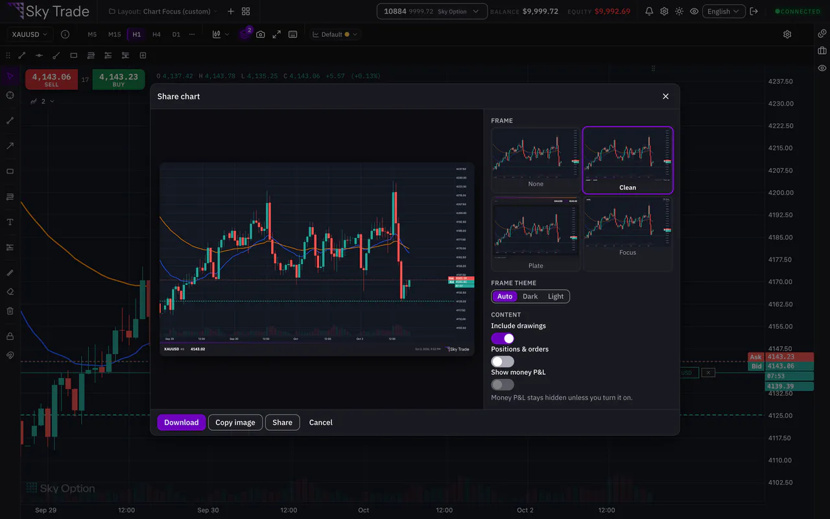830x519 pixels.
Task: Show XAUUSD symbol info icon
Action: coord(65,34)
